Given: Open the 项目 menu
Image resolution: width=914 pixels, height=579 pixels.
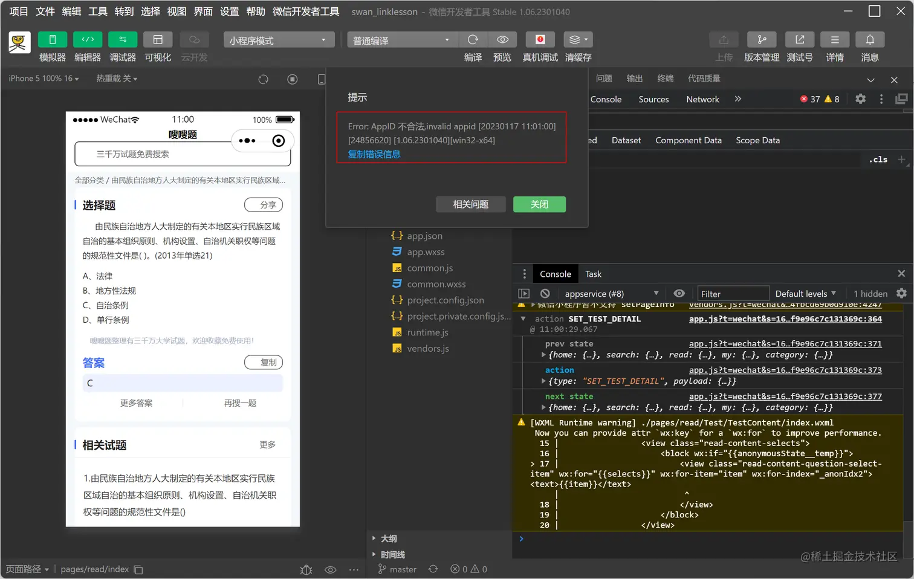Looking at the screenshot, I should pos(19,11).
